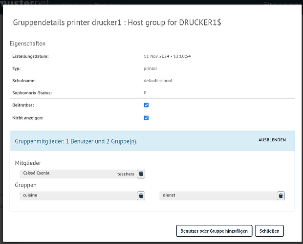Collapse members list with AUSBLENDEN

[x=272, y=140]
